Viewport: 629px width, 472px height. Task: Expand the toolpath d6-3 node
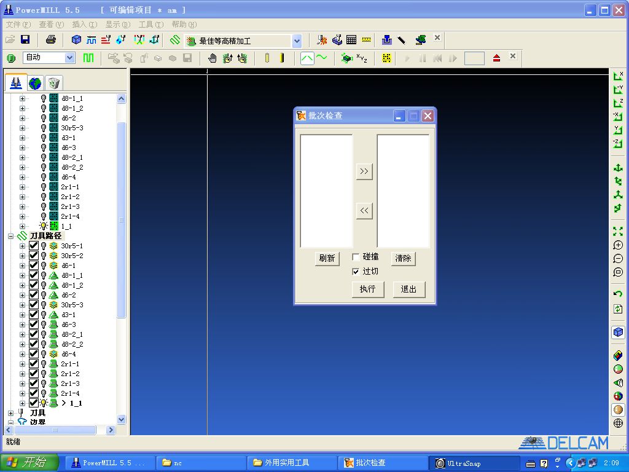click(23, 324)
